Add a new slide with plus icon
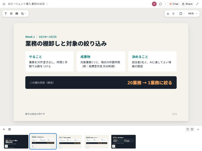 (x=4, y=129)
